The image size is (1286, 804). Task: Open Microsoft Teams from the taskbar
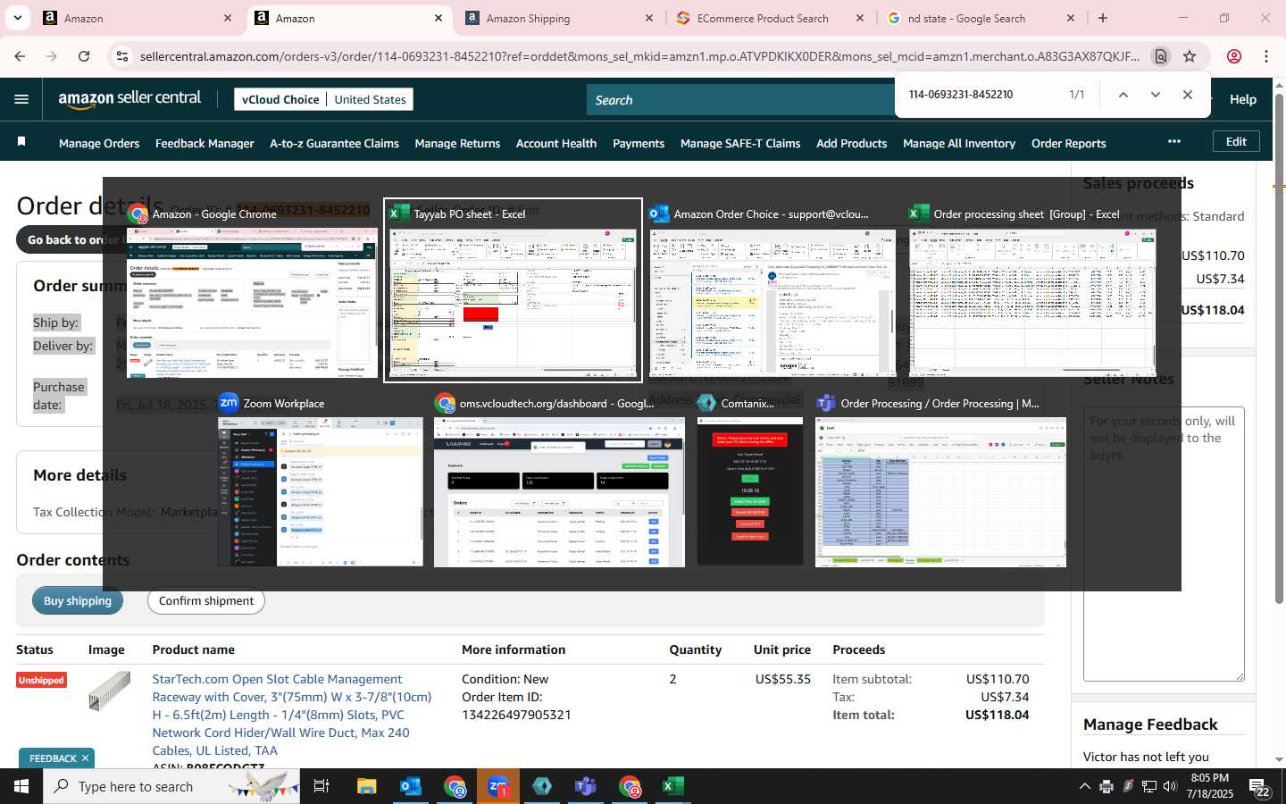coord(586,786)
